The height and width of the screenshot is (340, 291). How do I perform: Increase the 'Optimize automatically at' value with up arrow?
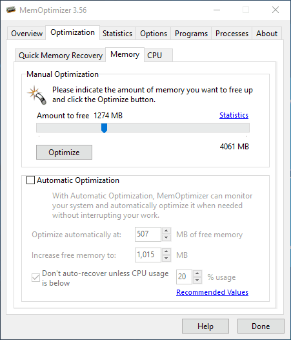click(x=166, y=231)
